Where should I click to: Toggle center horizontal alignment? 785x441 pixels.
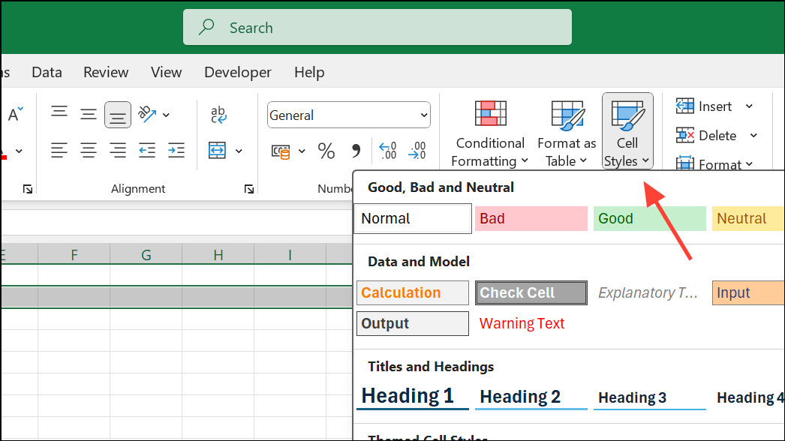pyautogui.click(x=89, y=151)
